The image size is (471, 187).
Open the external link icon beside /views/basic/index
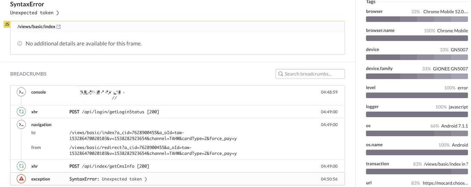click(59, 27)
